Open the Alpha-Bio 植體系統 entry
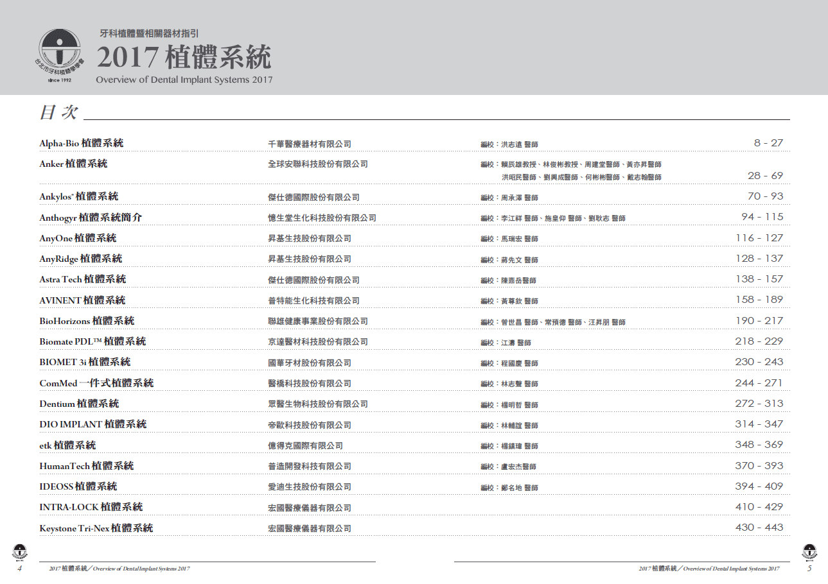This screenshot has width=828, height=584. click(x=81, y=143)
